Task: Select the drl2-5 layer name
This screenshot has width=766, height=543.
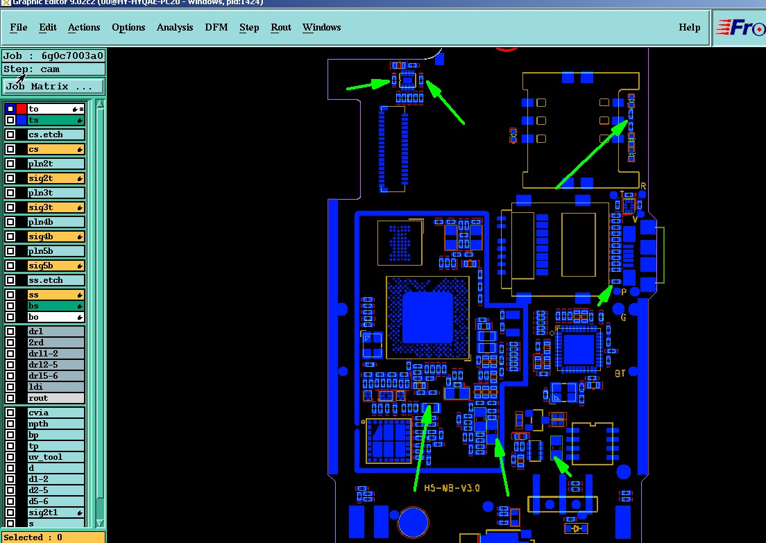Action: pos(56,365)
